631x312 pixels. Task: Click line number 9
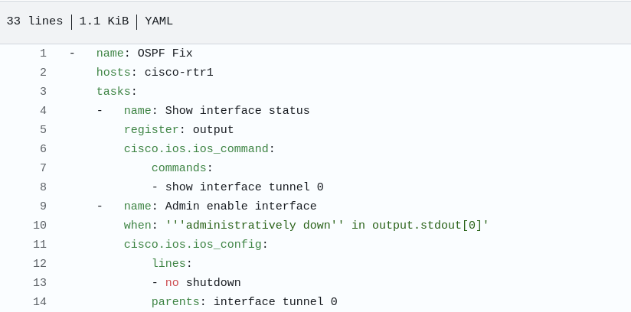pos(43,206)
